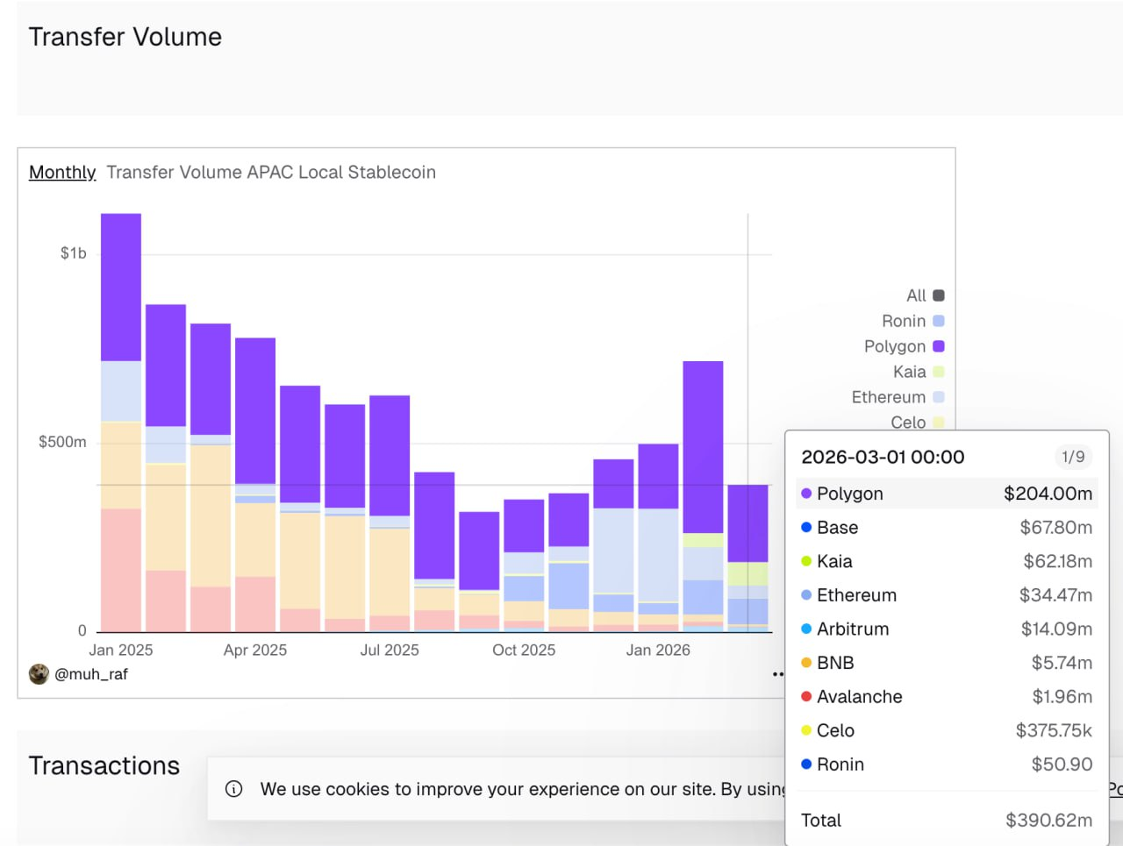Click the red Avalanche dot in tooltip

[806, 697]
